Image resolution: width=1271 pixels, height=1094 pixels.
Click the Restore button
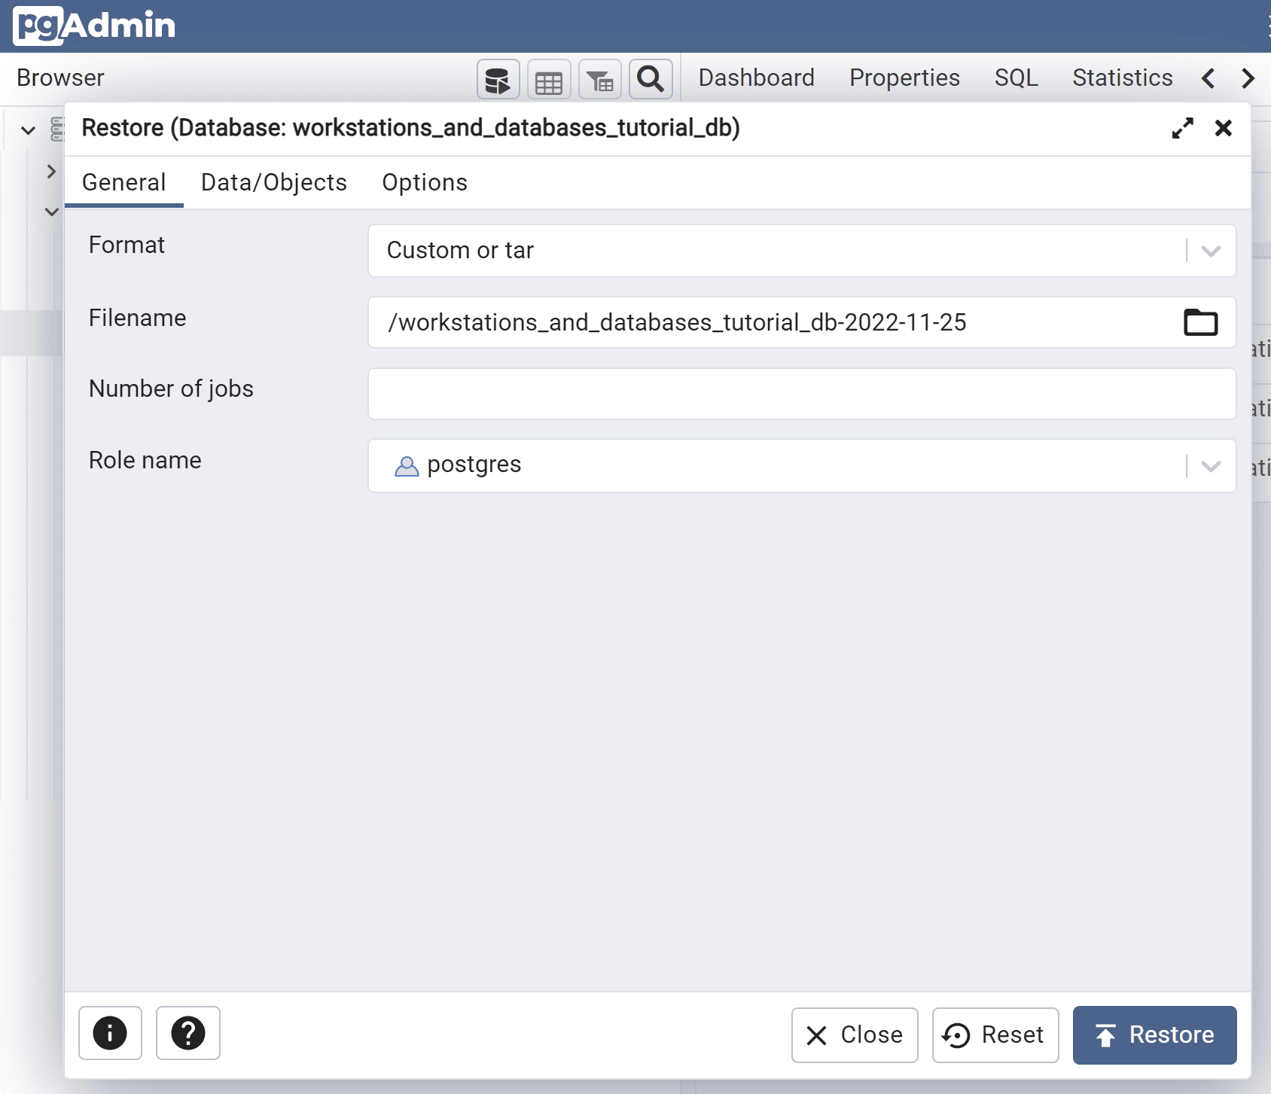click(x=1154, y=1035)
